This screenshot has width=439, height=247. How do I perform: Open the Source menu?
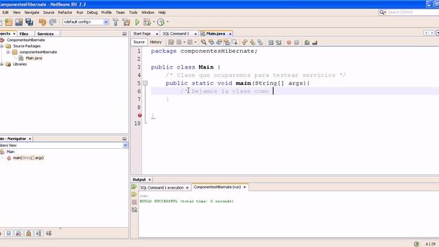coord(49,12)
